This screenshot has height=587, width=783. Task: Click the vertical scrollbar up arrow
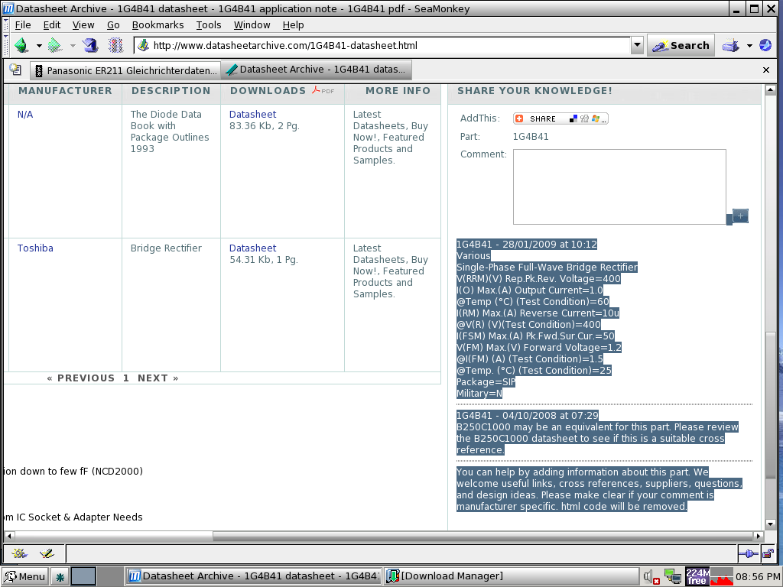(770, 90)
